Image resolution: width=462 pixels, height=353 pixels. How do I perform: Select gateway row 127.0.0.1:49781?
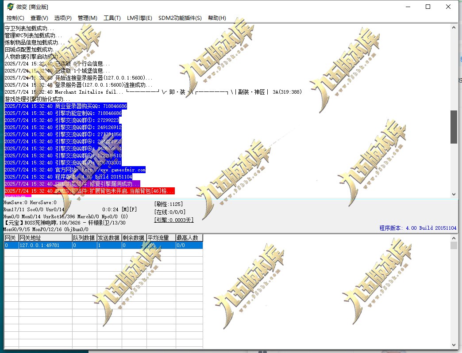104,245
